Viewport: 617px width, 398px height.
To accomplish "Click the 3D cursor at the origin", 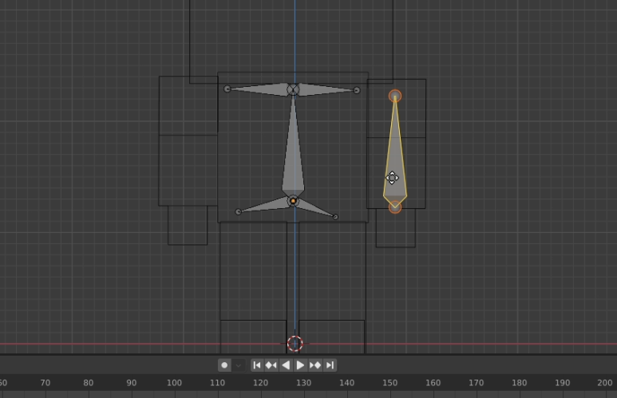I will [295, 343].
